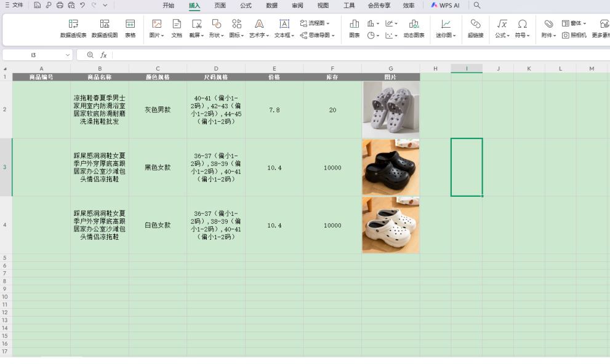Viewport: 610px width, 364px height.
Task: Click the 表格 table icon
Action: 130,29
